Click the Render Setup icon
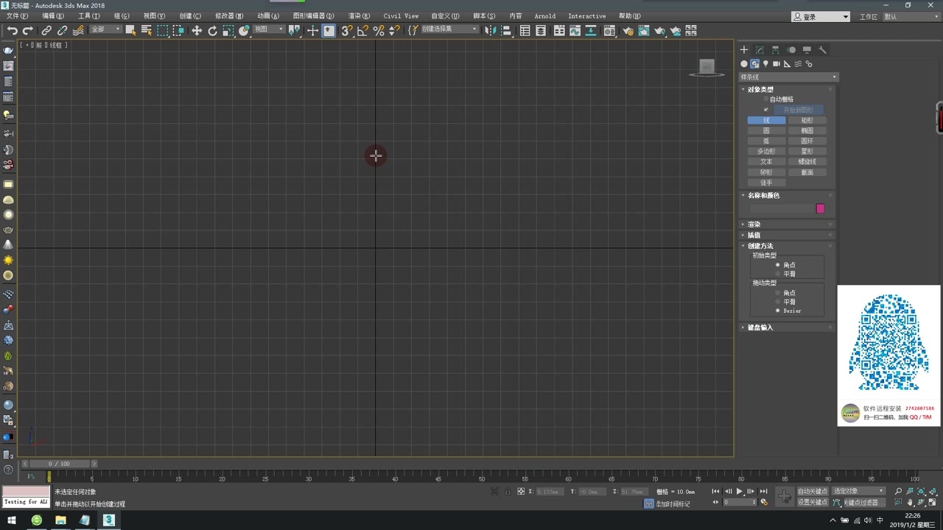This screenshot has width=943, height=530. [628, 30]
